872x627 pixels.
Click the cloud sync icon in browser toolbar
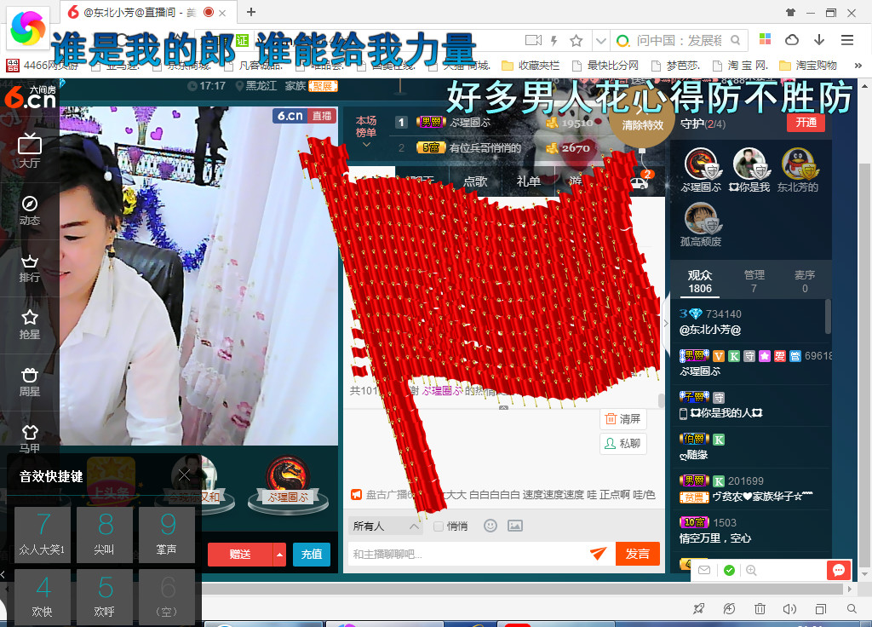[x=791, y=39]
